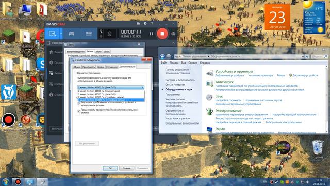Open Skype desktop shortcut icon
Screen dimensions: 330x186
(41, 65)
